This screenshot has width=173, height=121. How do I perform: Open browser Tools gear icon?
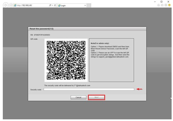(166, 5)
